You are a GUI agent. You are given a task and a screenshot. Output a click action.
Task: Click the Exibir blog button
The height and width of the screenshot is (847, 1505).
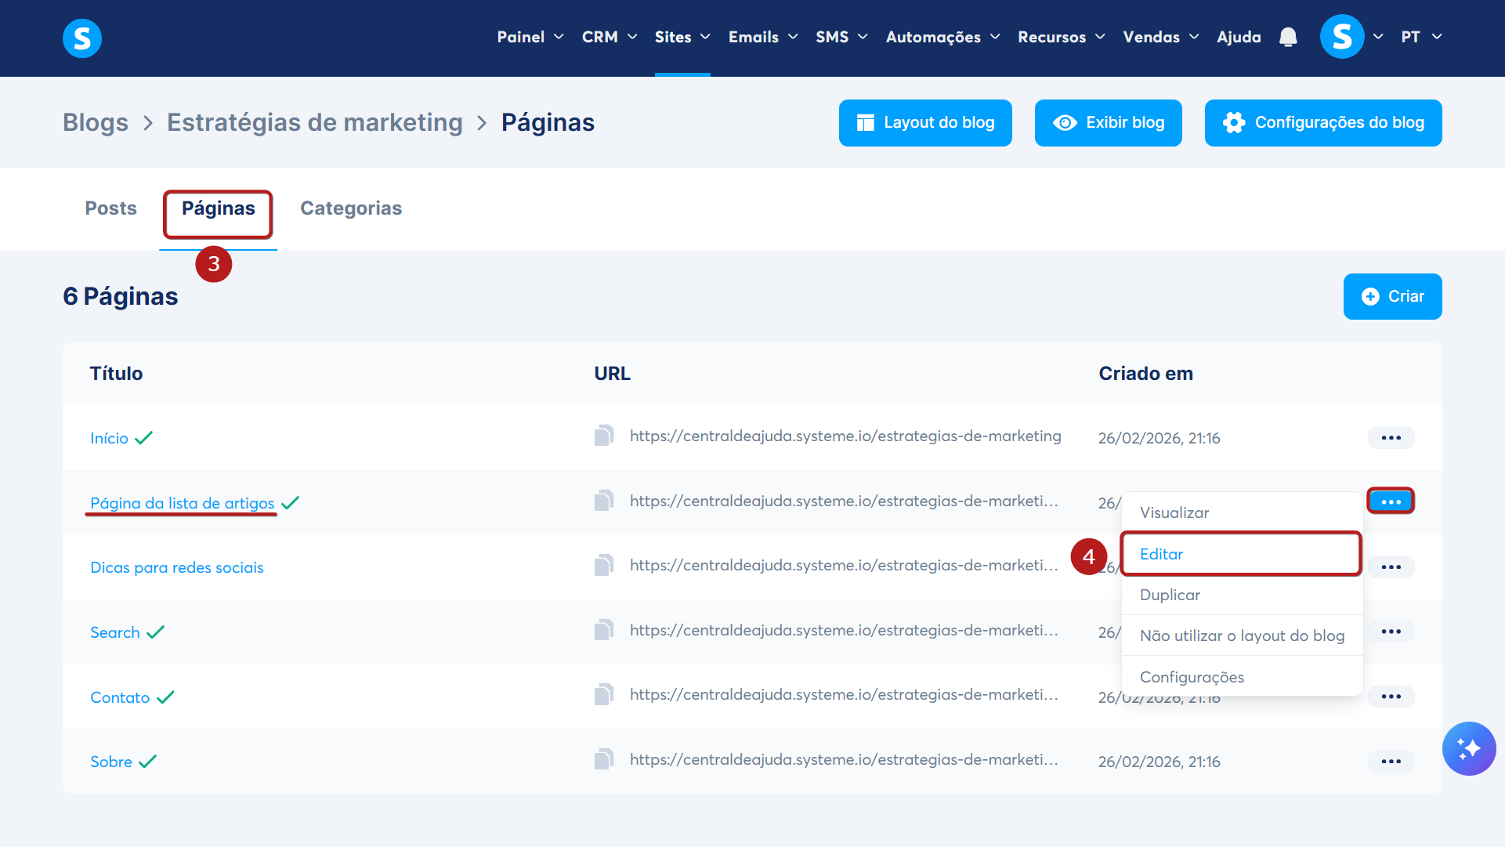point(1108,123)
